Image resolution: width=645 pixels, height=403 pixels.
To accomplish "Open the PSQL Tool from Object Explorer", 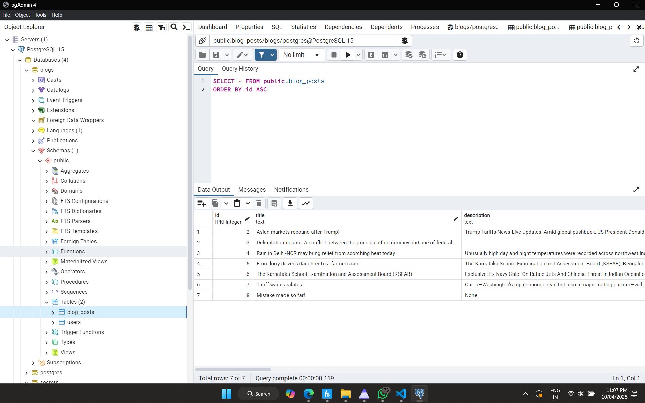I will (x=186, y=27).
